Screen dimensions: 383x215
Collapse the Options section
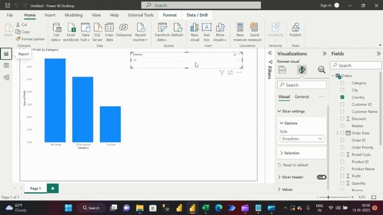pyautogui.click(x=281, y=123)
